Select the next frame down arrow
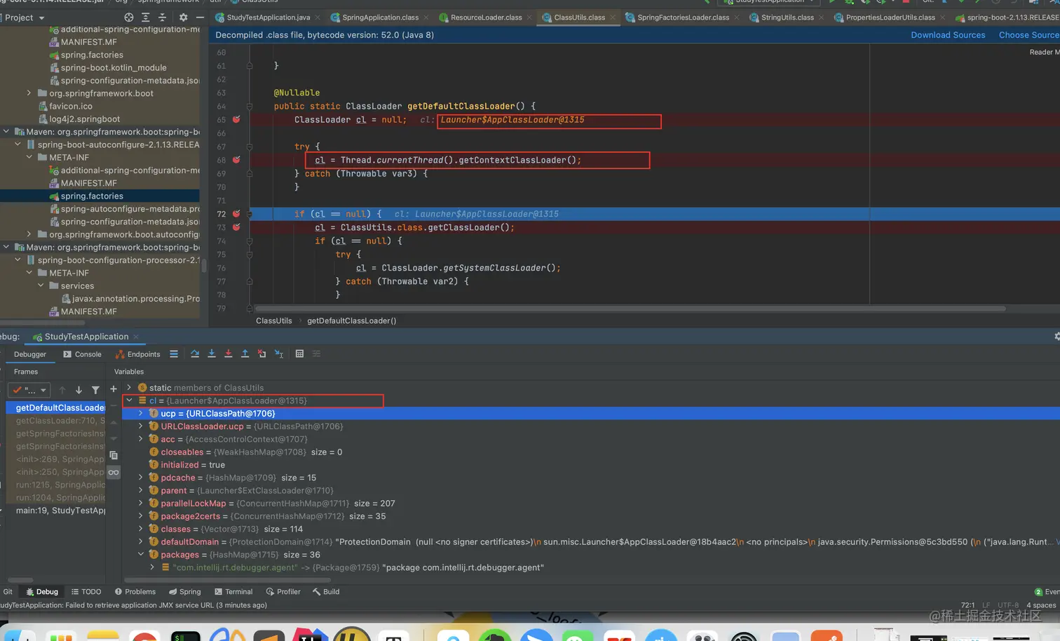This screenshot has height=641, width=1060. (x=79, y=390)
